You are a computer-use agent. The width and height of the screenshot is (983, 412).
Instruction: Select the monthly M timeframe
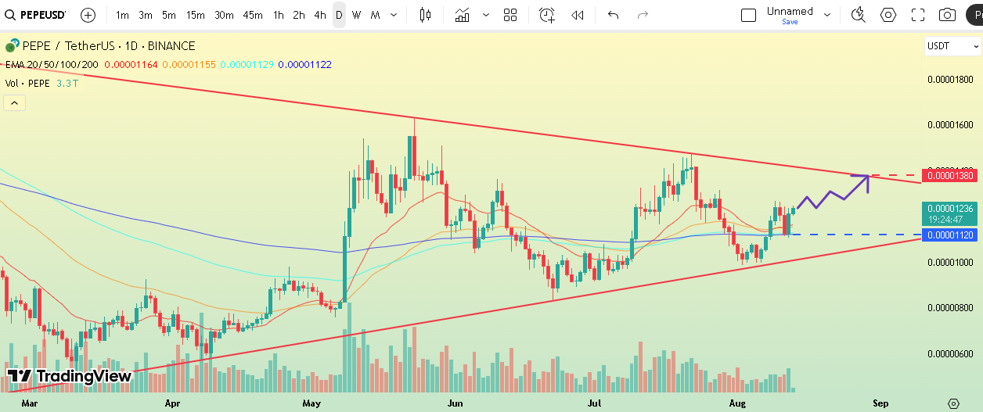[376, 15]
